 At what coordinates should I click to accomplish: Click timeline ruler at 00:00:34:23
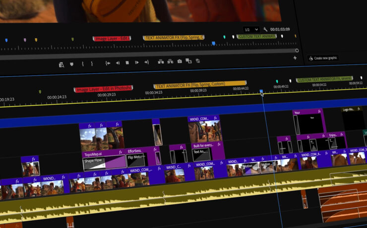coord(154,93)
